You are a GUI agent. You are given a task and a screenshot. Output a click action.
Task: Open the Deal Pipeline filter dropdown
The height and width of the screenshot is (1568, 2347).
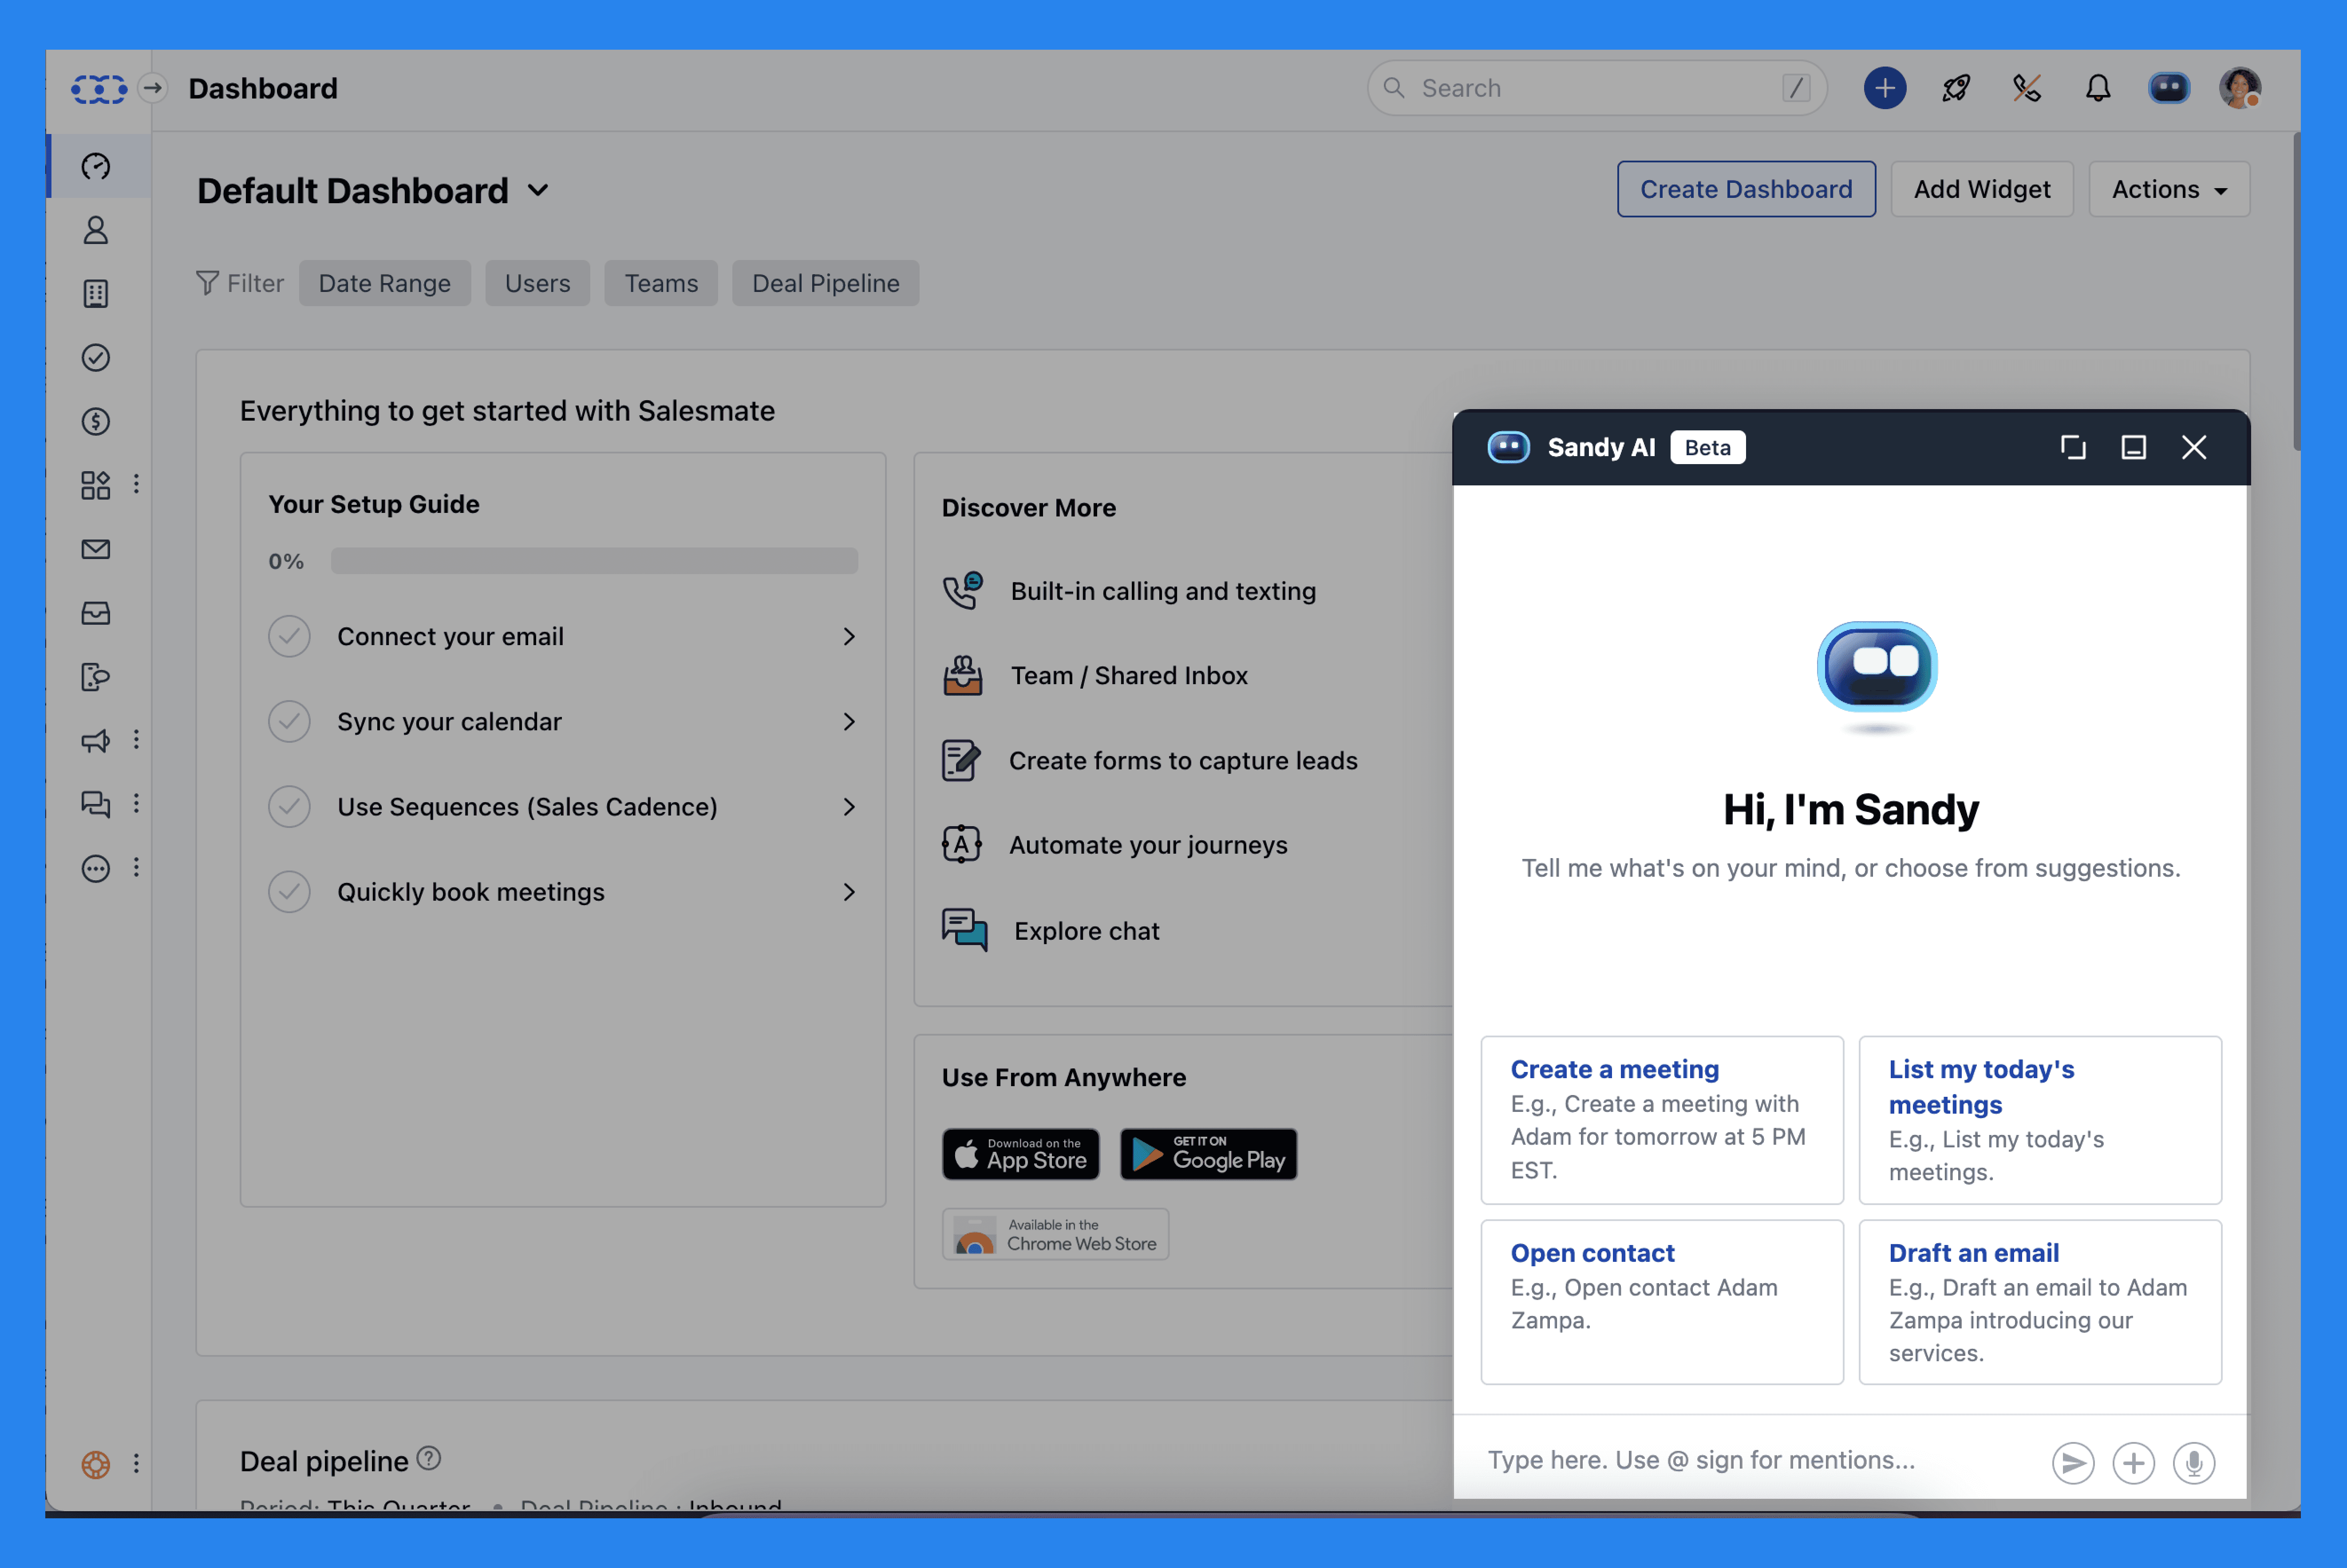pos(826,283)
